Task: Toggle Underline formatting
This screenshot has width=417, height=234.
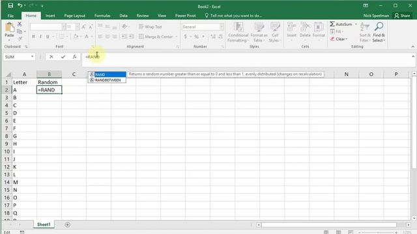Action: point(48,36)
